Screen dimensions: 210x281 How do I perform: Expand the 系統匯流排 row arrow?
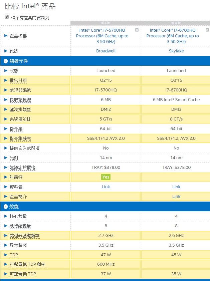point(6,119)
